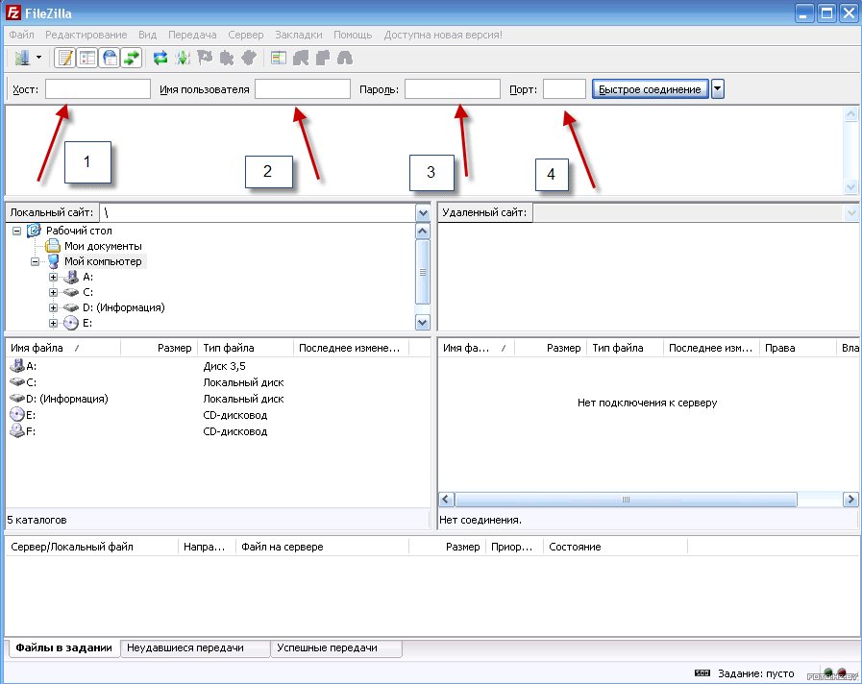Expand the A: drive tree node
This screenshot has height=684, width=862.
click(53, 277)
